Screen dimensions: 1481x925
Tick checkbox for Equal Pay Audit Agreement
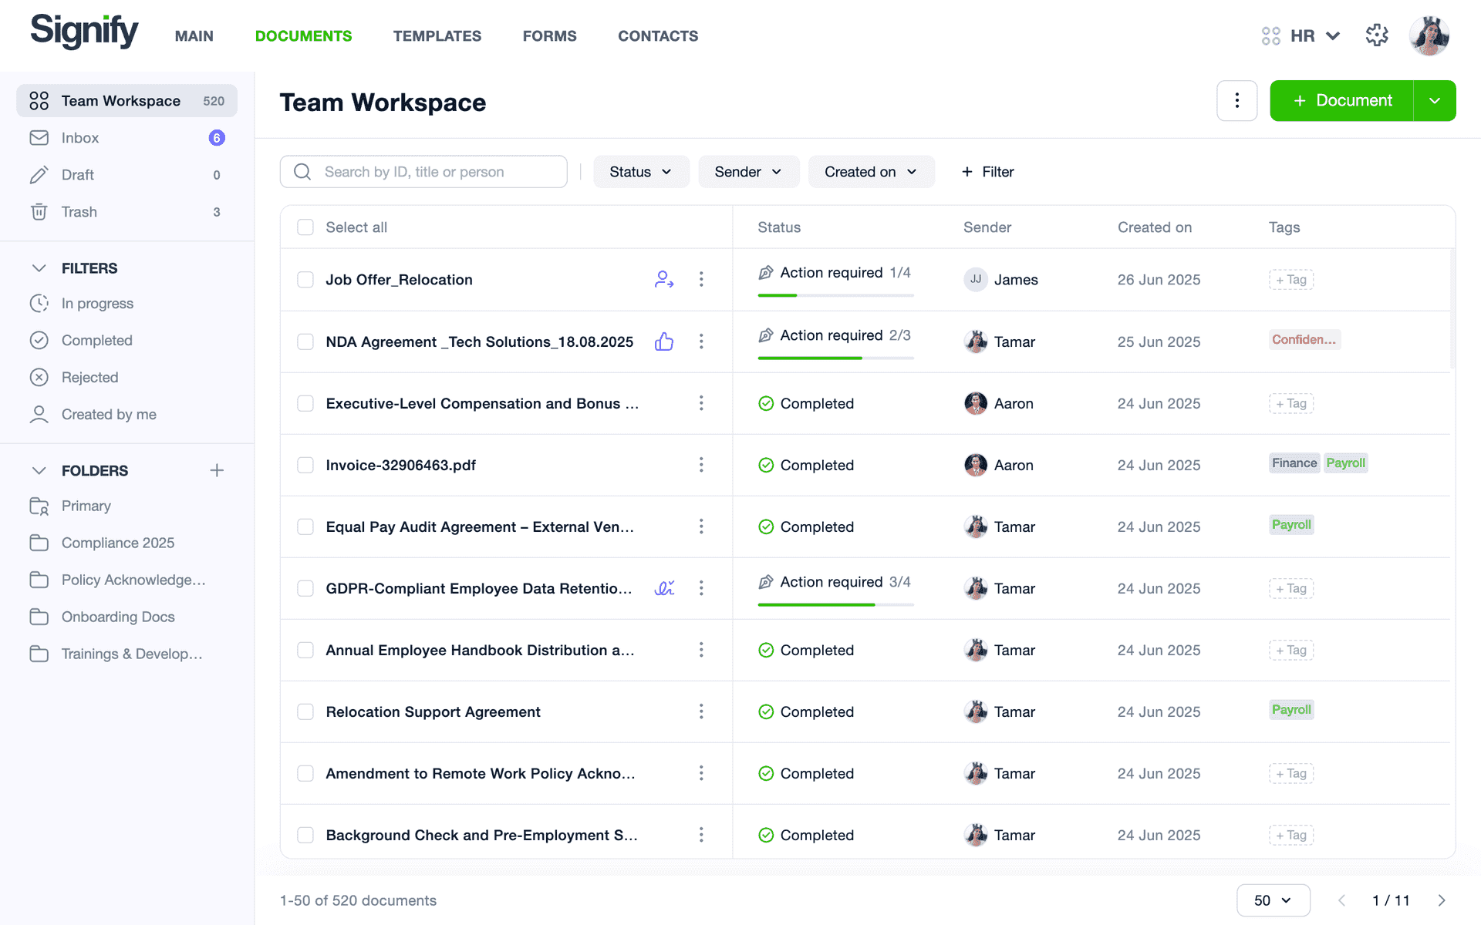click(305, 526)
